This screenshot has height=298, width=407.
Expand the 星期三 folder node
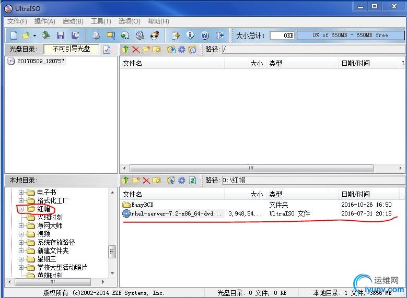21,259
